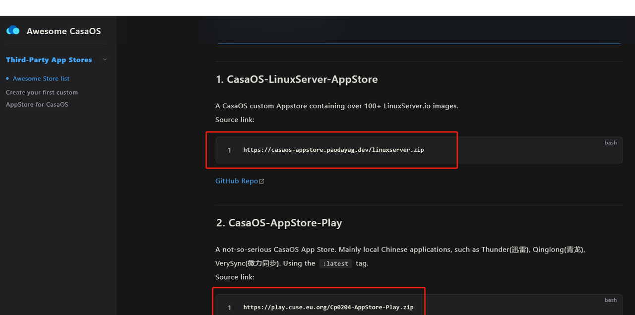This screenshot has height=315, width=635.
Task: Collapse the Third-Party App Stores chevron
Action: tap(105, 60)
